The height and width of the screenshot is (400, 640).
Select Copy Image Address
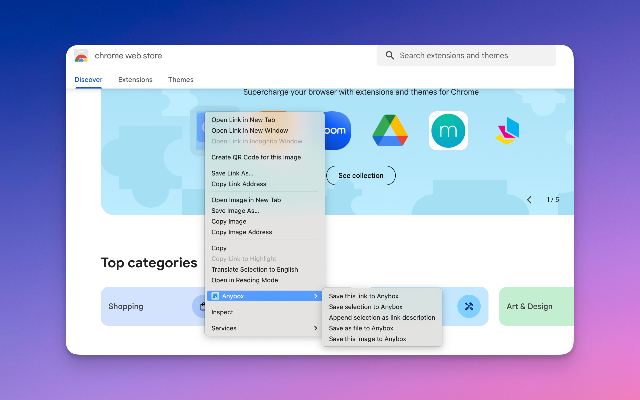pyautogui.click(x=265, y=232)
